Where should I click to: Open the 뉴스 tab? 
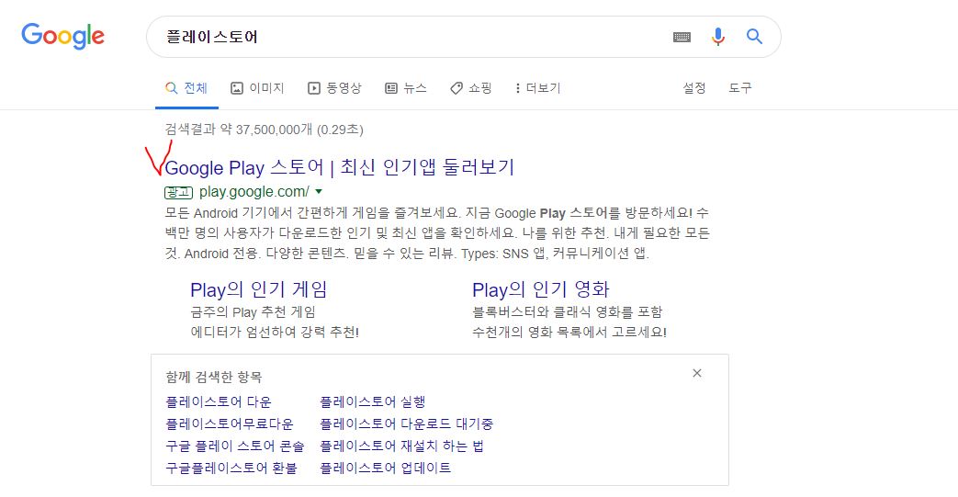tap(406, 88)
